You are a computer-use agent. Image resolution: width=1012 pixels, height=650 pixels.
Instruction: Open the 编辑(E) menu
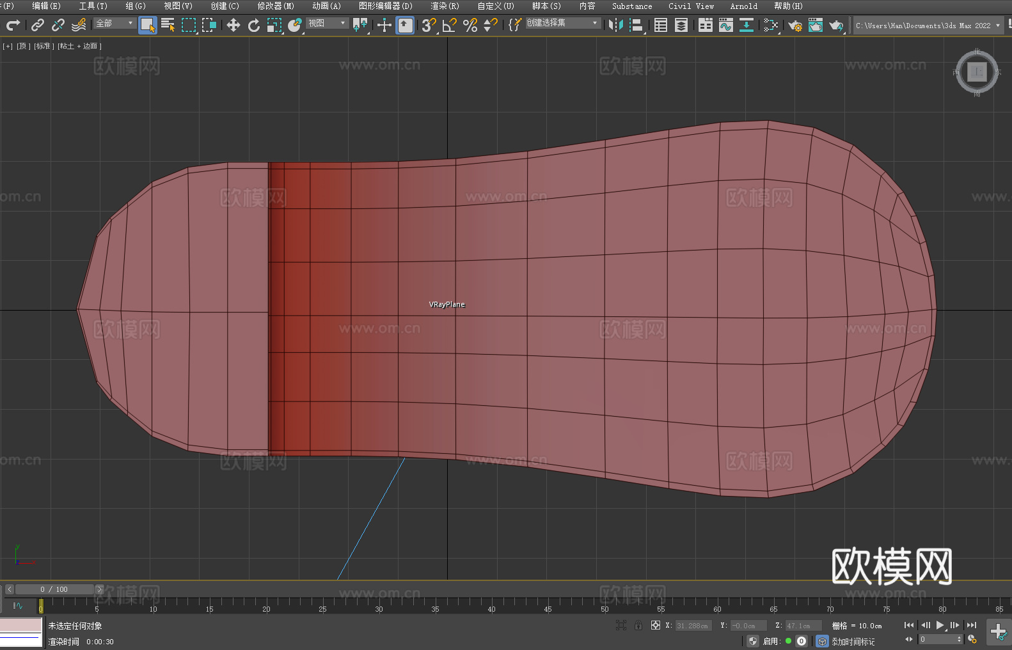pos(46,6)
